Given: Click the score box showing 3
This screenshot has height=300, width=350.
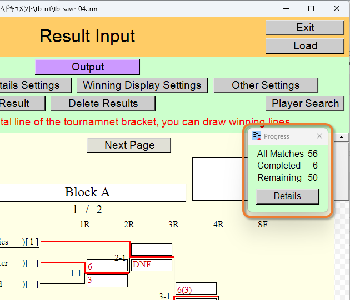Looking at the screenshot, I should click(107, 281).
